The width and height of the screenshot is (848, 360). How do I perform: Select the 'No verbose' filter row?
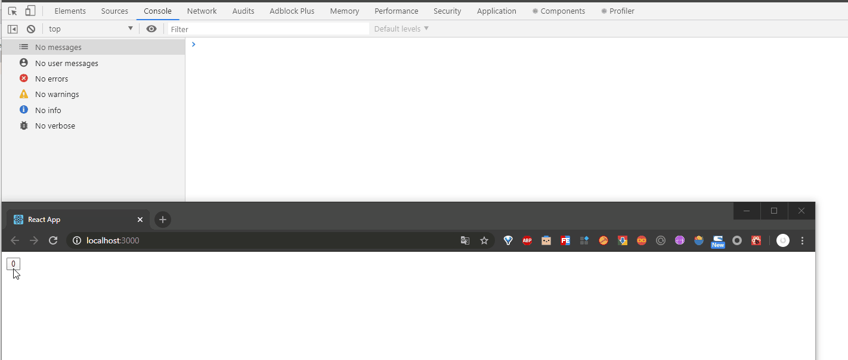pos(94,126)
